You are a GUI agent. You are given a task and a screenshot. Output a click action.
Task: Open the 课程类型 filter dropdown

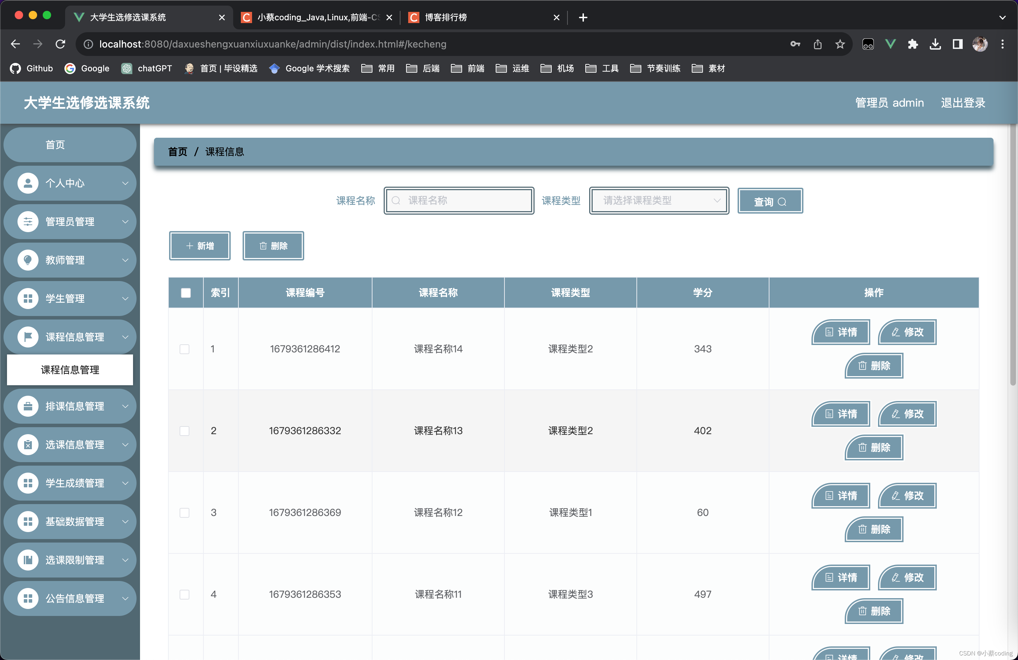pos(658,201)
